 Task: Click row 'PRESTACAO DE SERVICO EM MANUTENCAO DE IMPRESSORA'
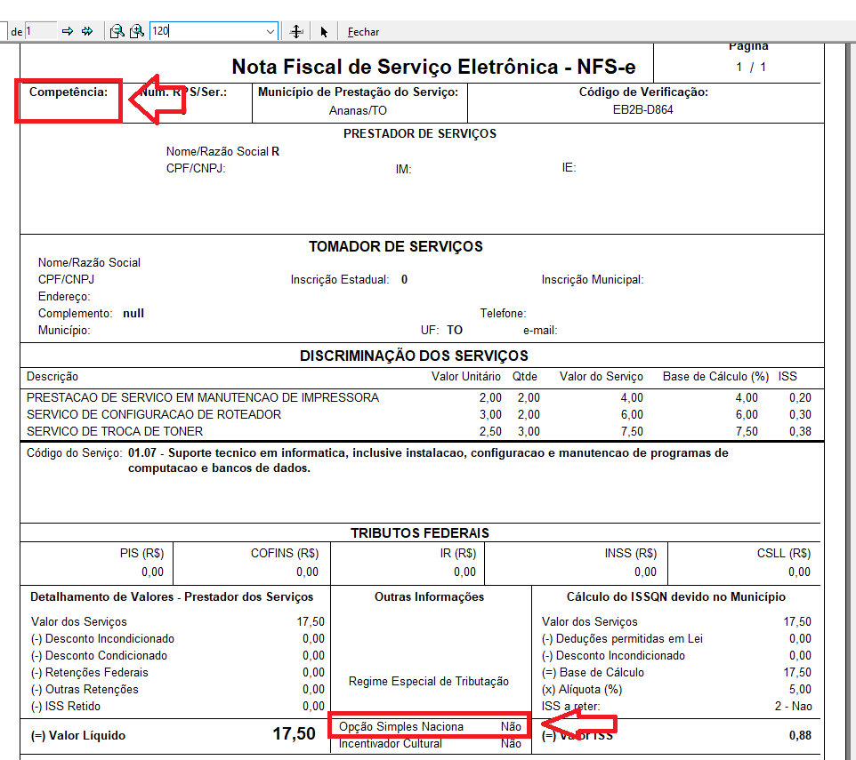[x=419, y=397]
